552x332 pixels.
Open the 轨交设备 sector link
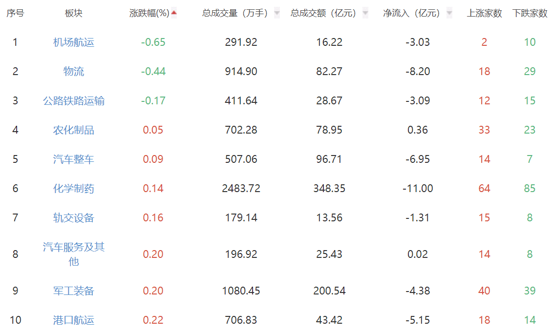(74, 218)
